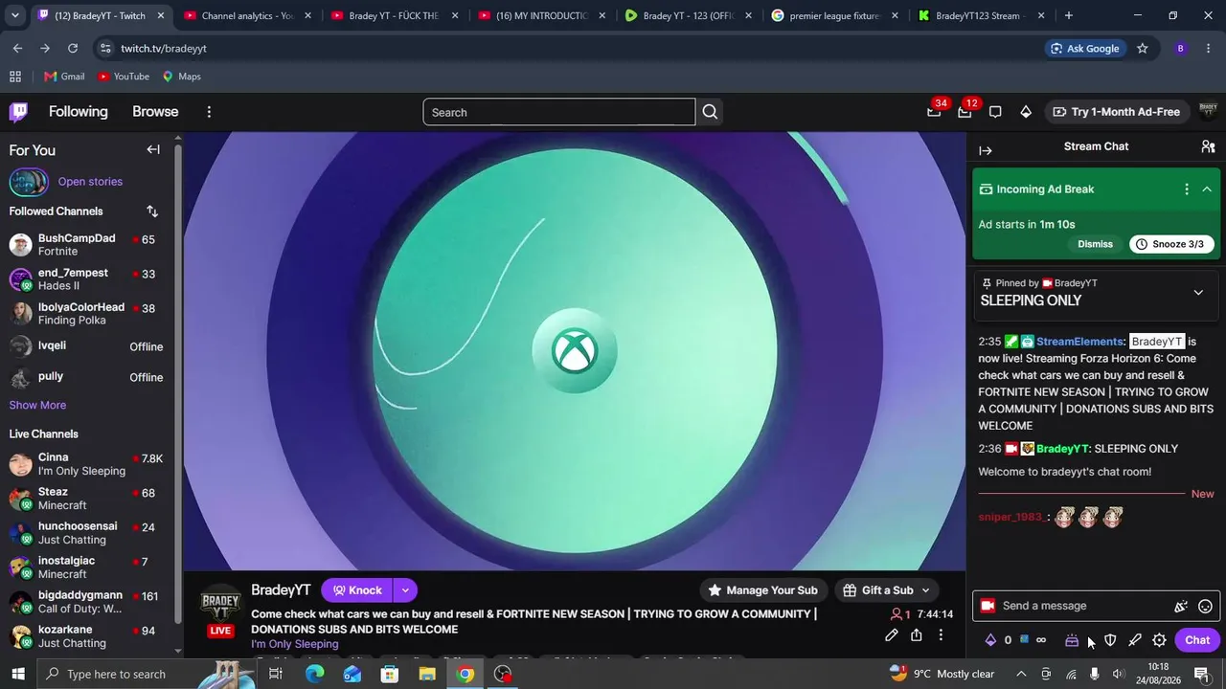Open Cinna live channel in sidebar
Image resolution: width=1226 pixels, height=689 pixels.
tap(86, 464)
